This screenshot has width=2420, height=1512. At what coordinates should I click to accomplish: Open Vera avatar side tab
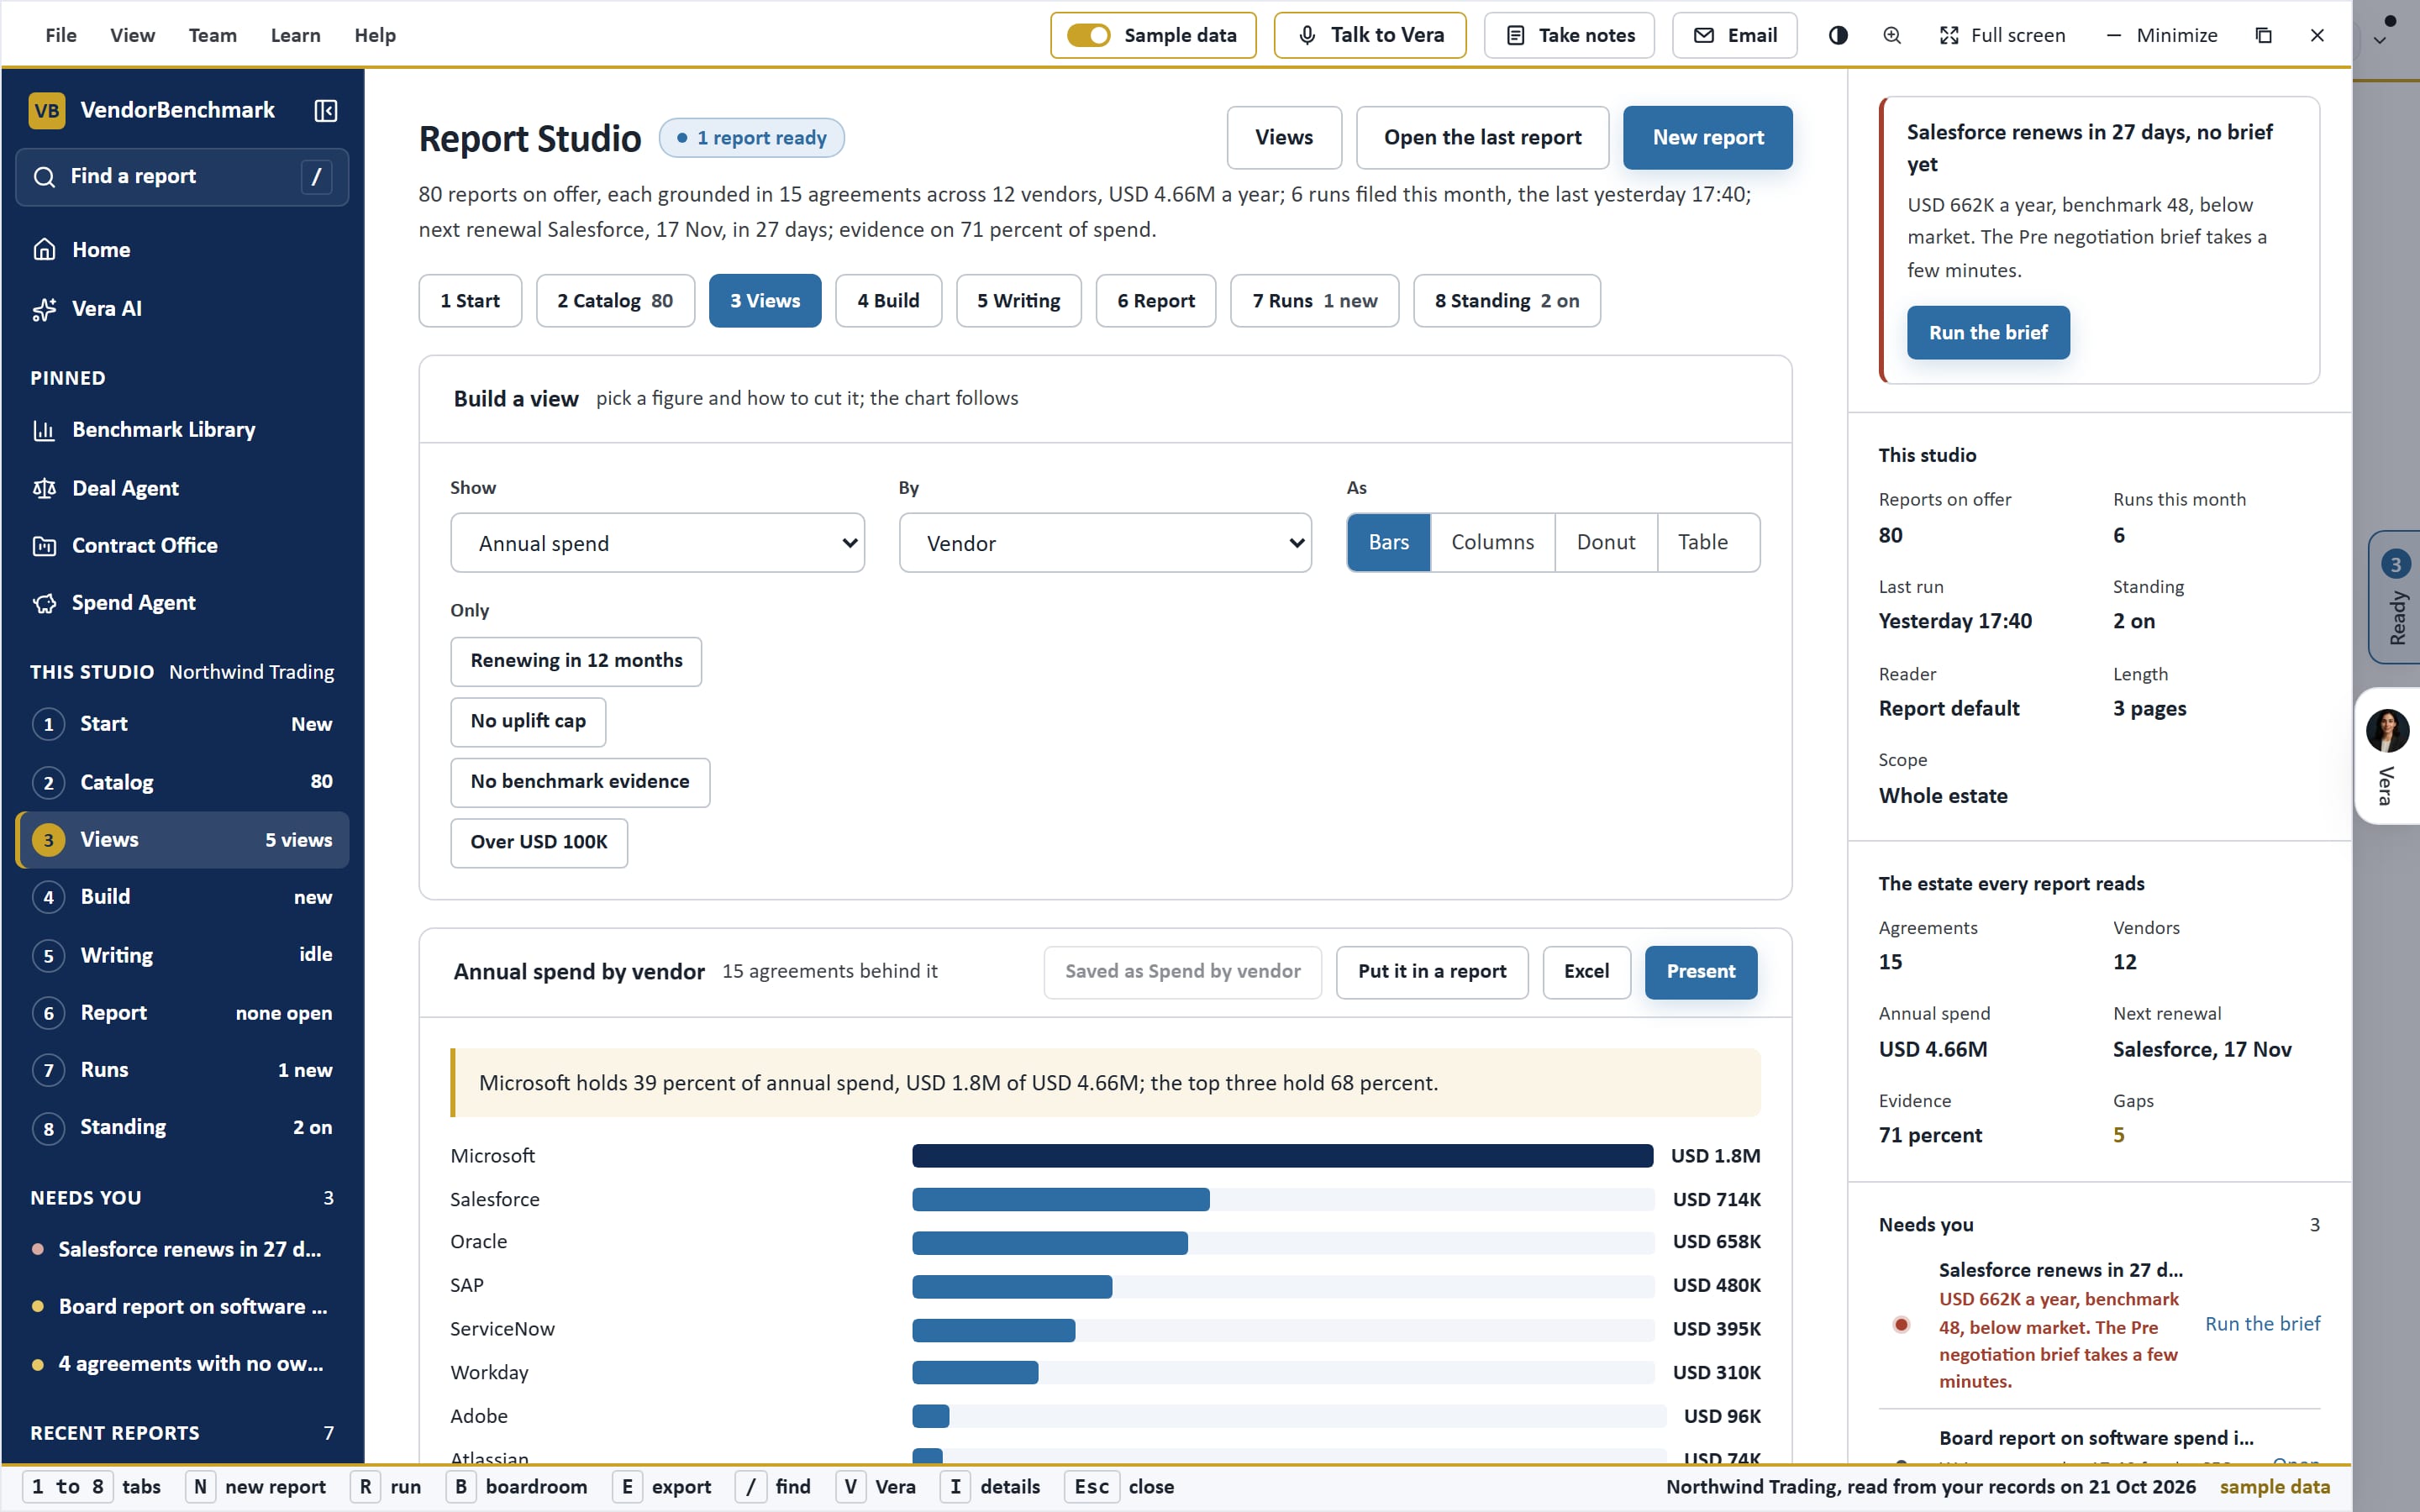click(2387, 756)
